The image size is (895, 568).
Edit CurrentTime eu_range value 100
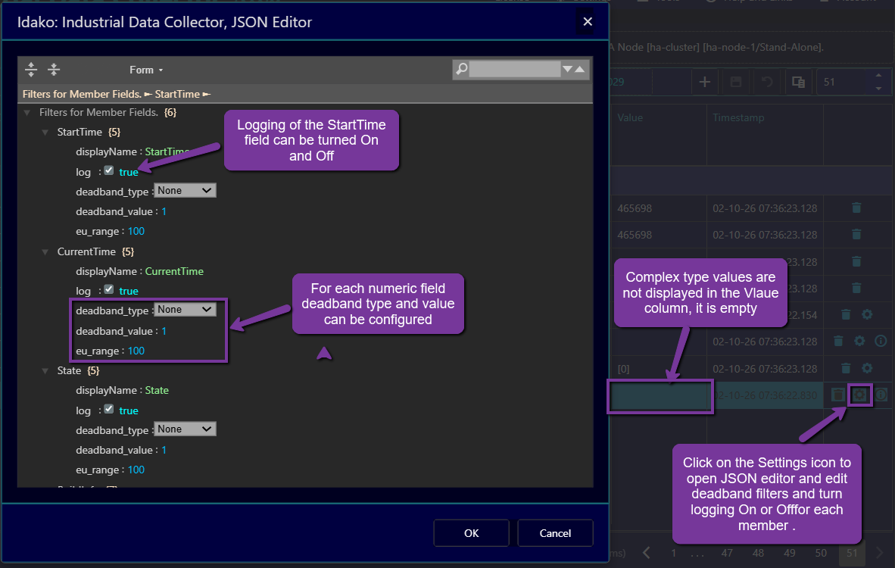click(136, 351)
